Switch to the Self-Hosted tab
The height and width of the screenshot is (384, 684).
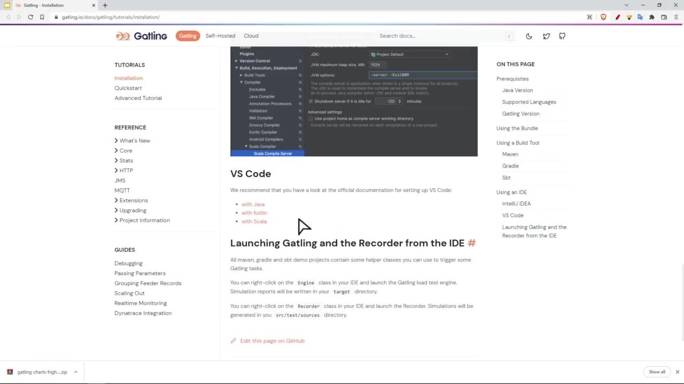tap(220, 36)
